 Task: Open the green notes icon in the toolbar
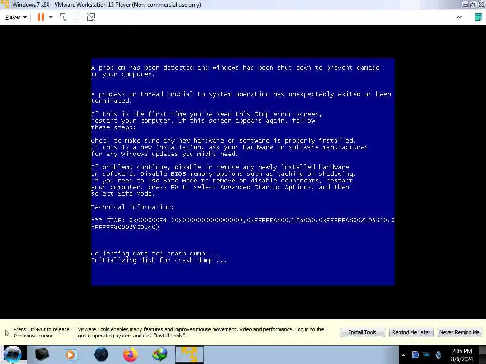tap(478, 17)
